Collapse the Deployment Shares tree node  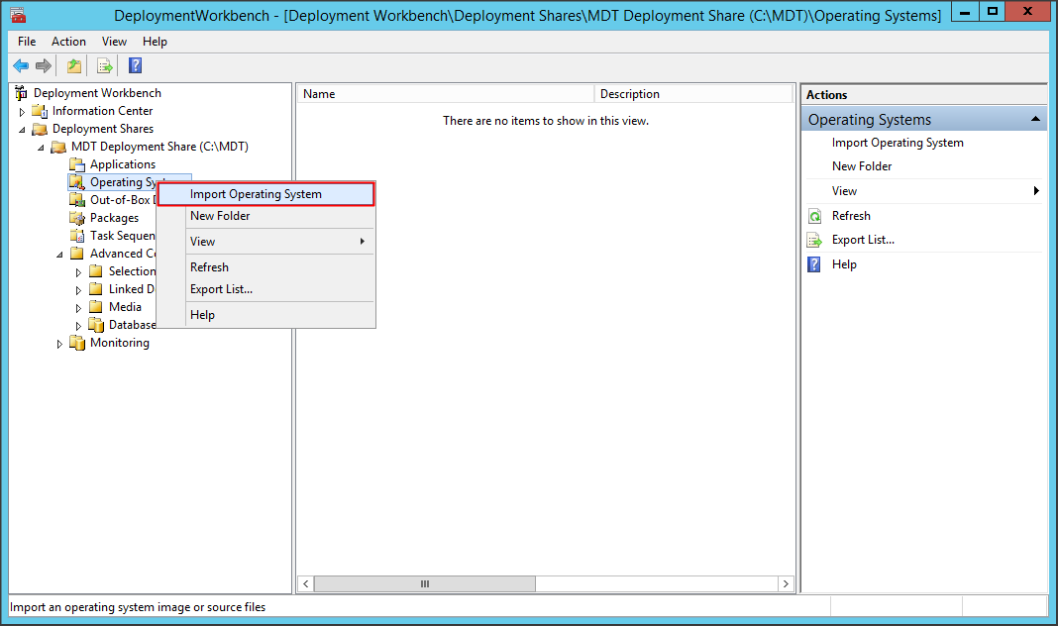22,130
